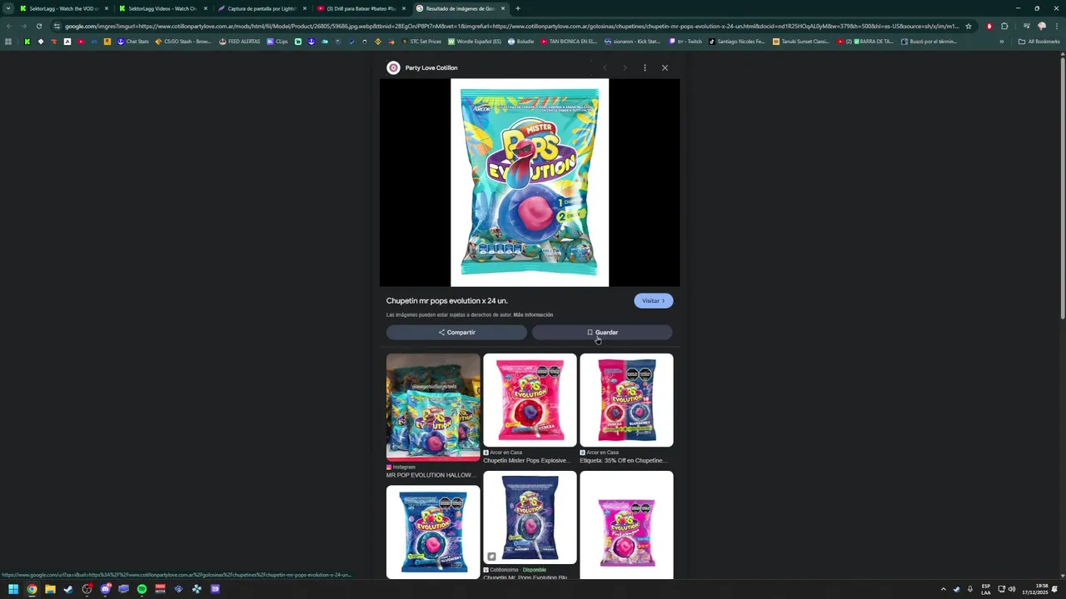The width and height of the screenshot is (1066, 599).
Task: Open the Buscó por el término bookmark
Action: click(x=929, y=42)
